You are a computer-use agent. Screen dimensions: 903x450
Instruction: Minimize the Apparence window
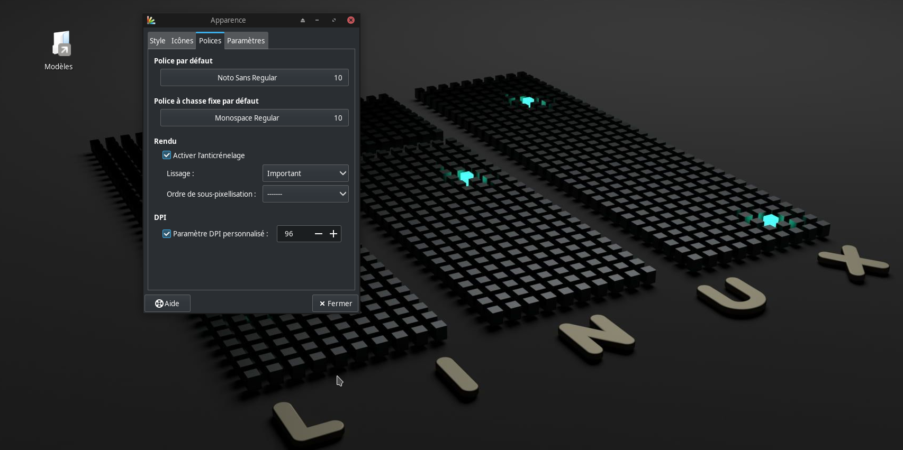coord(317,20)
